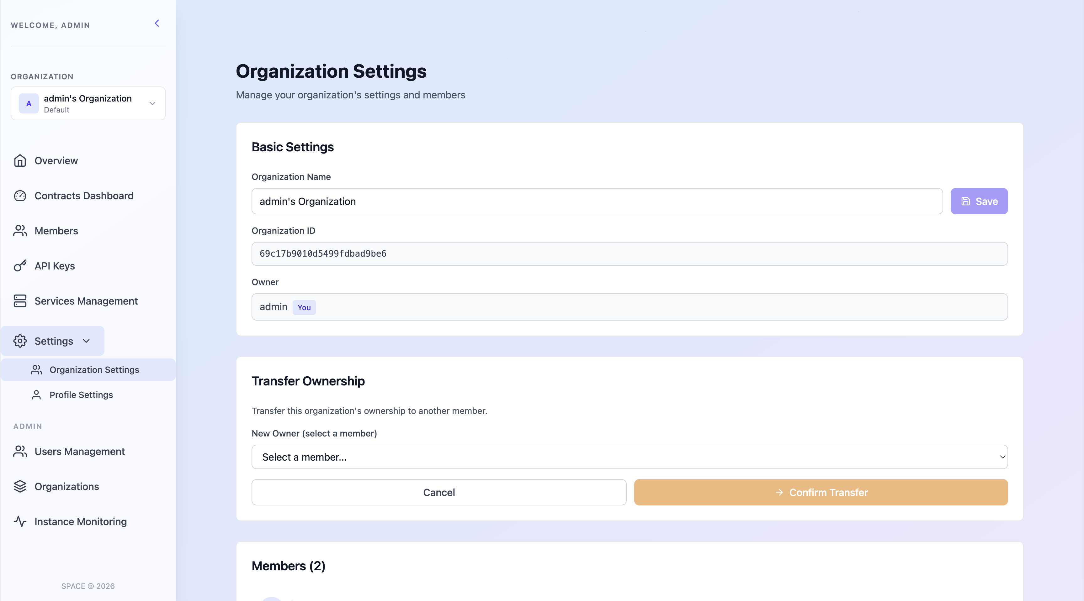Viewport: 1084px width, 601px height.
Task: Click the New Owner (select a member) label
Action: coord(314,433)
